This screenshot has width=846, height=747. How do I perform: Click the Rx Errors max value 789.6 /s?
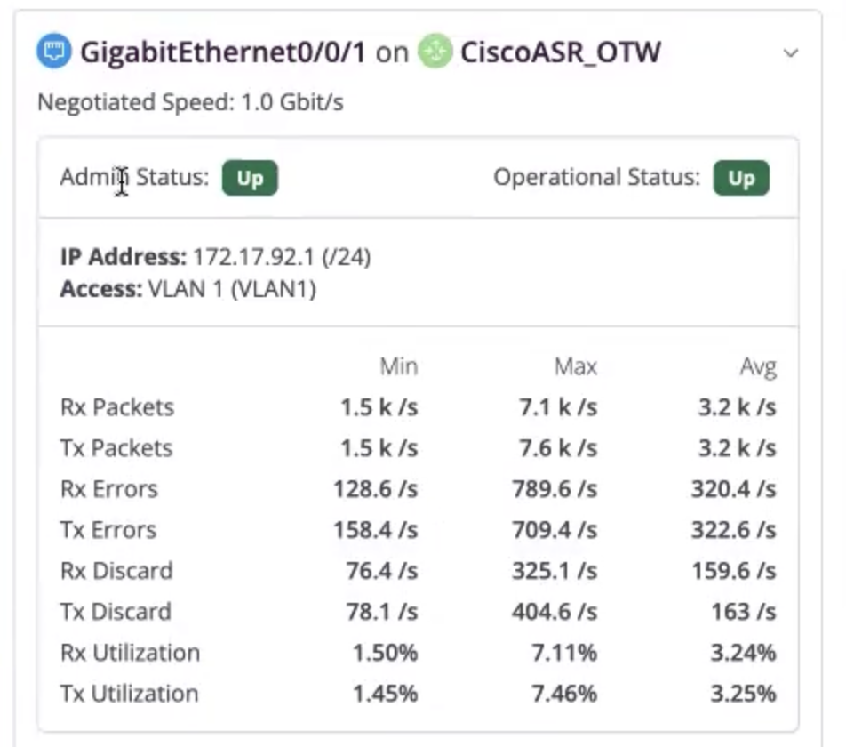coord(555,489)
